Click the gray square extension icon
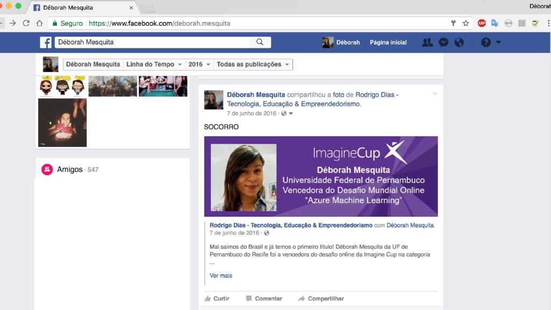This screenshot has height=310, width=551. point(522,23)
